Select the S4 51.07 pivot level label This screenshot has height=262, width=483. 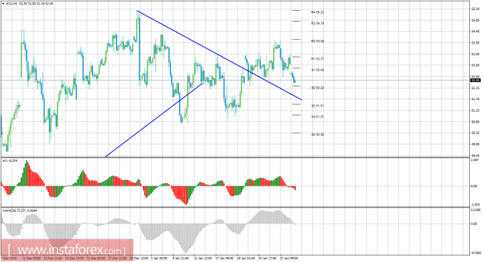tap(317, 117)
